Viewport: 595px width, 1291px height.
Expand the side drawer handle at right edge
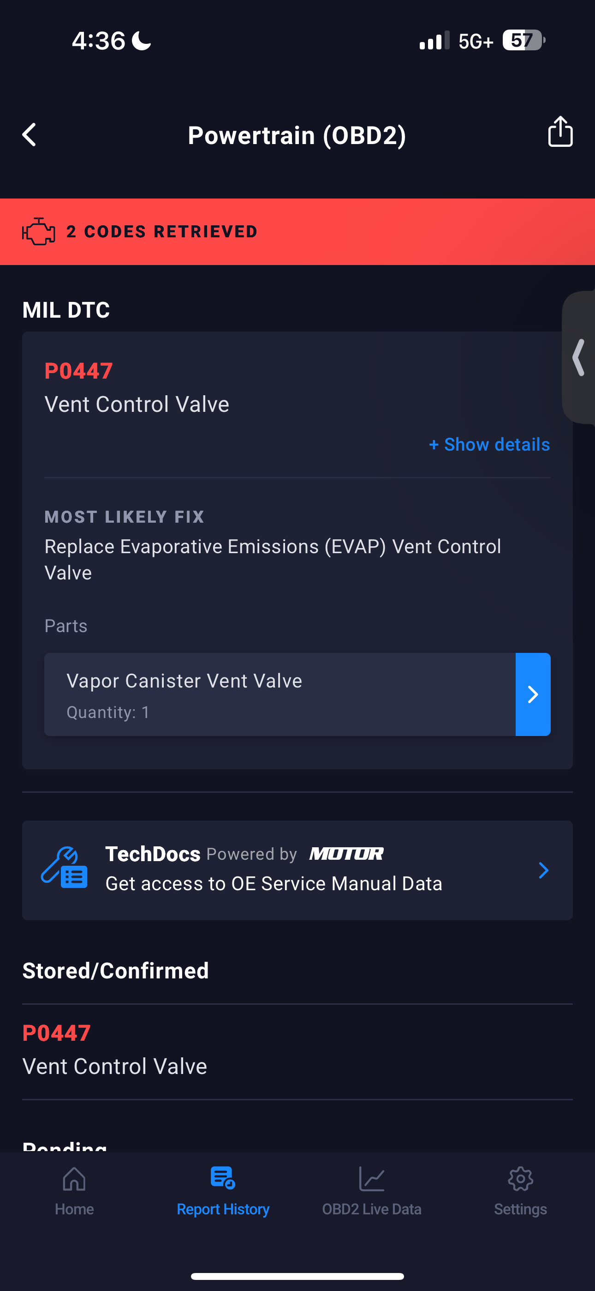[x=579, y=357]
